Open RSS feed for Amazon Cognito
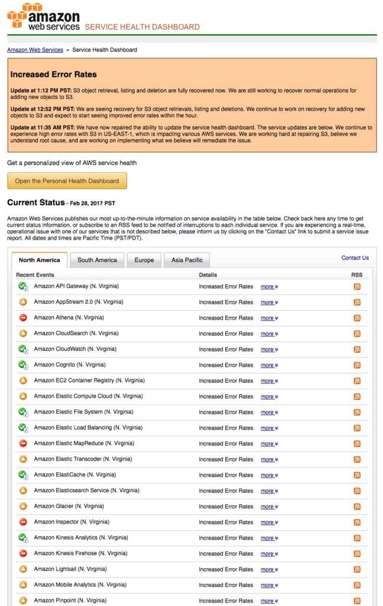This screenshot has width=383, height=606. (x=357, y=365)
